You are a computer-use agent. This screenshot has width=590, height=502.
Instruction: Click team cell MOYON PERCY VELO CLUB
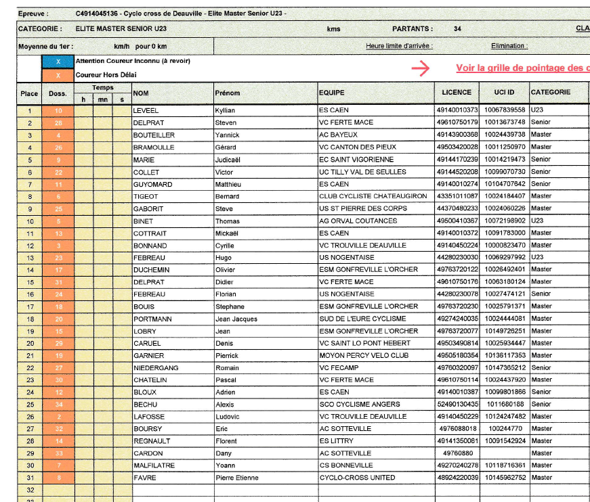pyautogui.click(x=376, y=355)
